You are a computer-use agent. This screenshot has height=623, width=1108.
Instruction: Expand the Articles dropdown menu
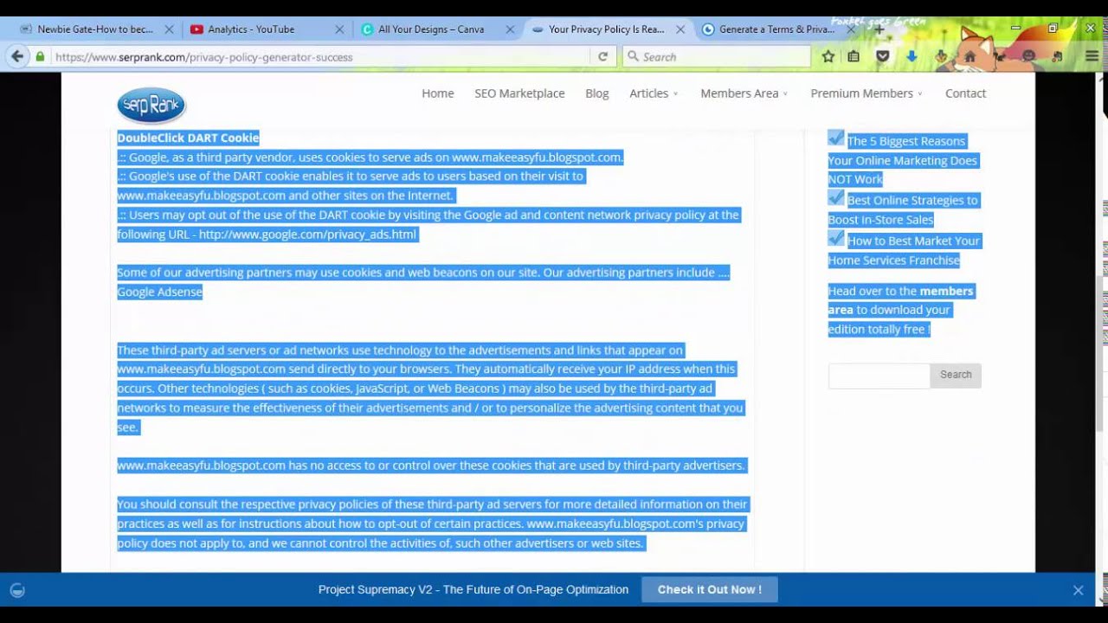(654, 93)
